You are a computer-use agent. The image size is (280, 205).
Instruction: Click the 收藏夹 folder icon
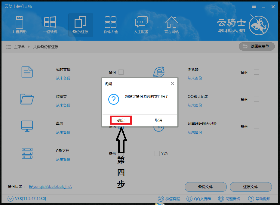click(27, 99)
